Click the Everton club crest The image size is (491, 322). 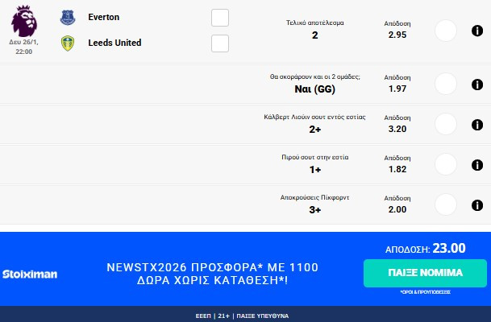pyautogui.click(x=67, y=17)
